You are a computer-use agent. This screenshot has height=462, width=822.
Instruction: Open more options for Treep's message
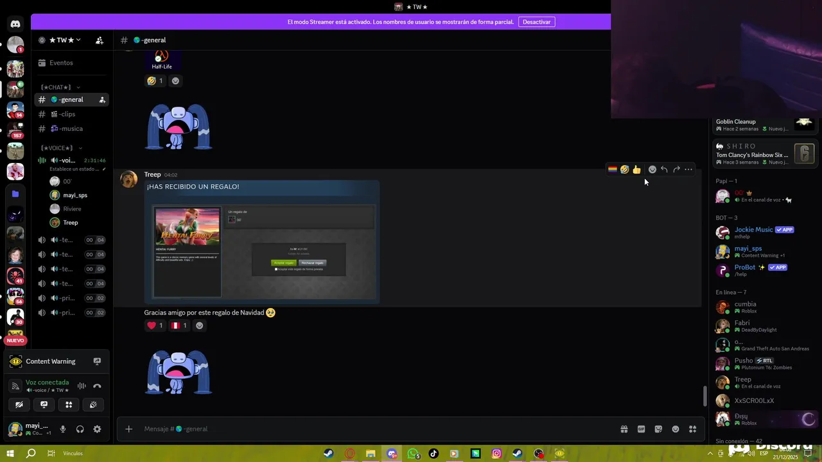point(688,169)
